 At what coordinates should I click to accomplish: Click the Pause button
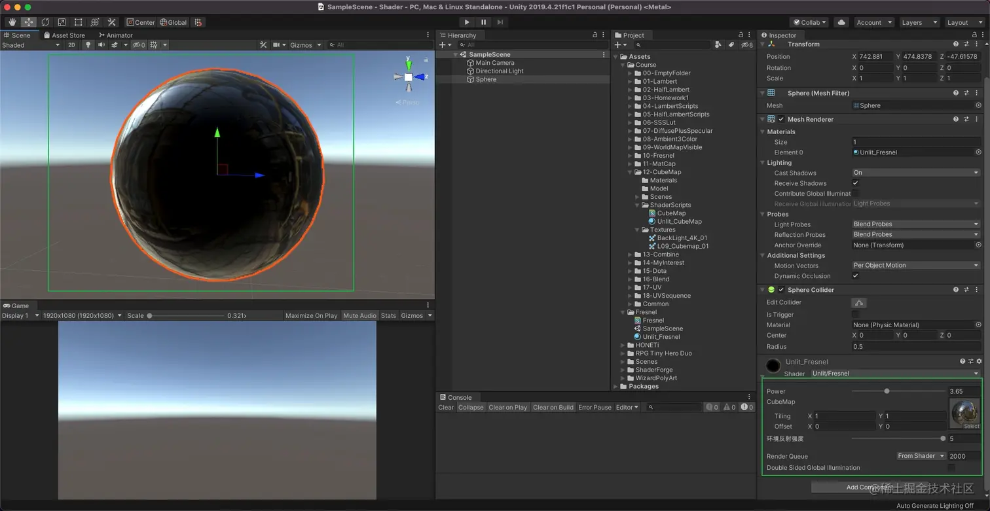pyautogui.click(x=483, y=22)
